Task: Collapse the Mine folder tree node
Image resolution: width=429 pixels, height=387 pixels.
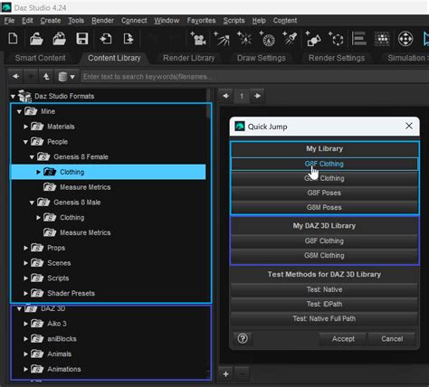Action: pos(19,112)
